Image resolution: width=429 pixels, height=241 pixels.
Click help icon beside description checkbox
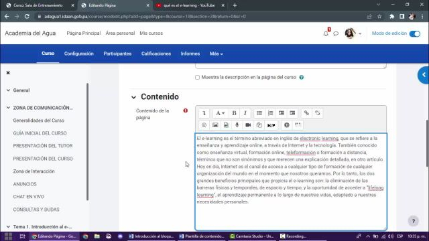[302, 78]
